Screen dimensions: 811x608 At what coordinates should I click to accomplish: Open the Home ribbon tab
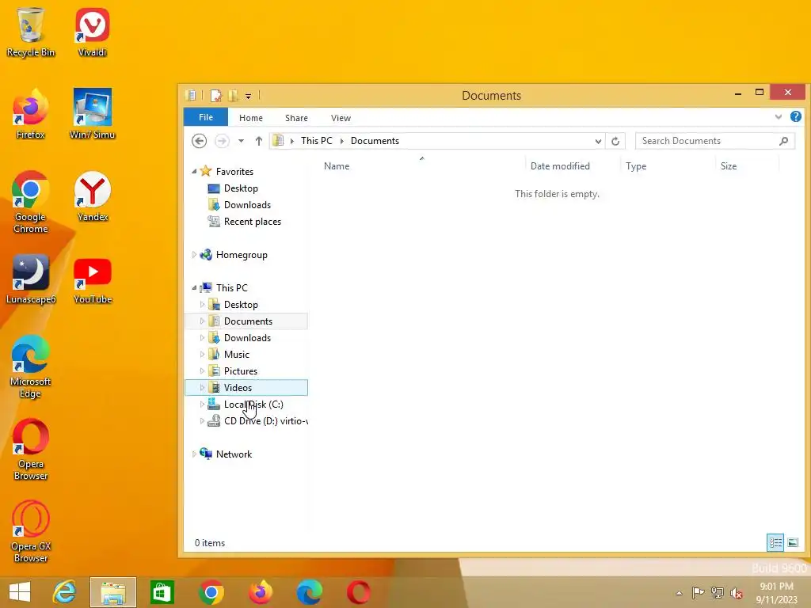tap(251, 118)
